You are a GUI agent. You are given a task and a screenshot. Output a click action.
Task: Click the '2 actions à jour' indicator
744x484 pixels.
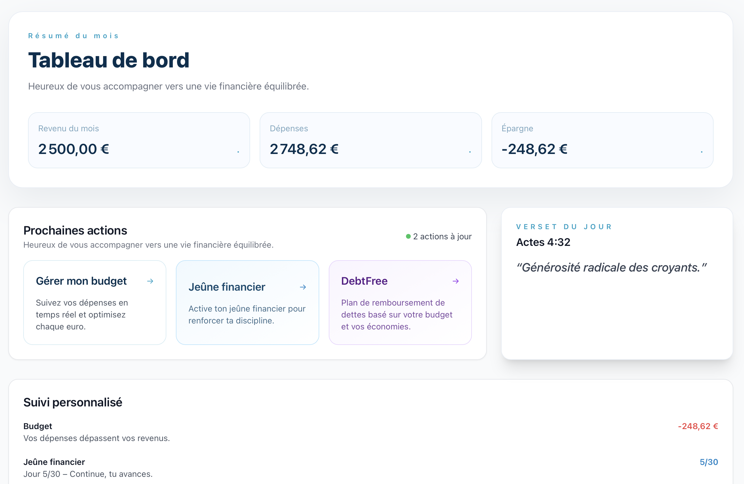click(x=442, y=237)
